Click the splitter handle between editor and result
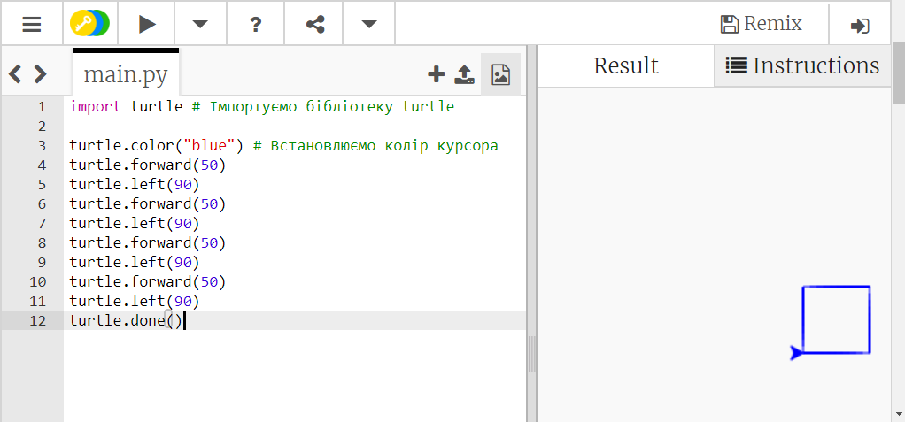 coord(531,354)
